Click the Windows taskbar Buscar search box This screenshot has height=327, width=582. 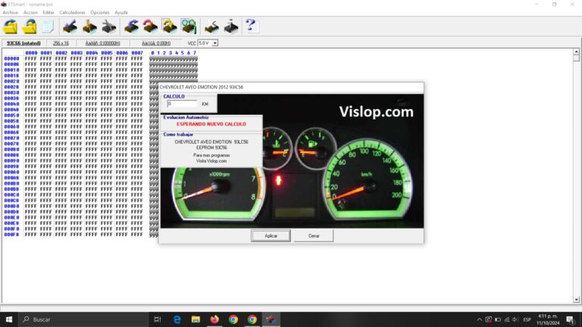pyautogui.click(x=76, y=319)
